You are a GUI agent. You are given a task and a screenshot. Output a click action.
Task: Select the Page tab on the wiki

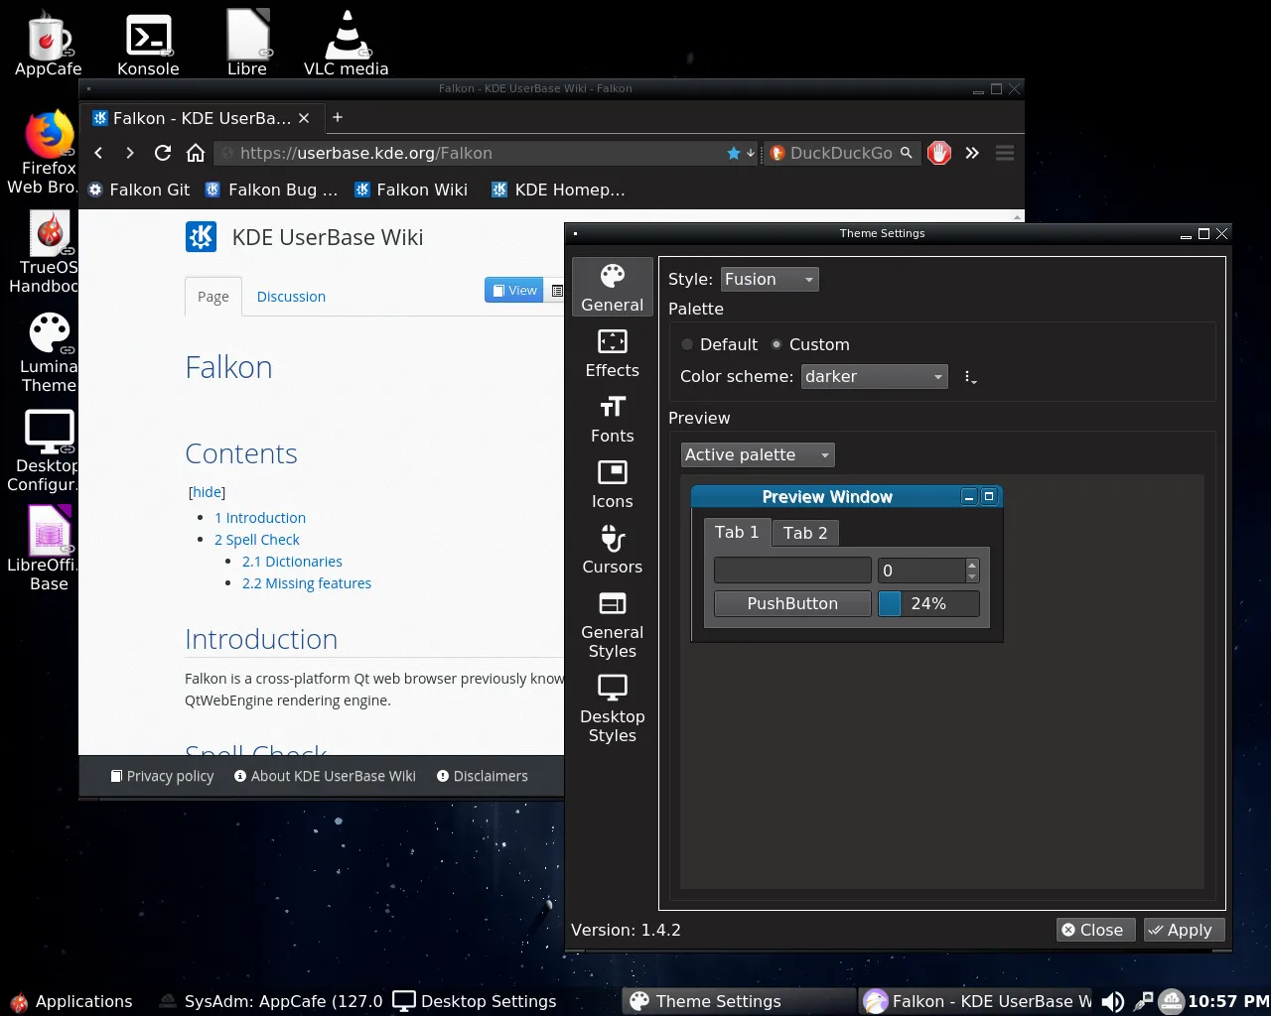click(213, 296)
